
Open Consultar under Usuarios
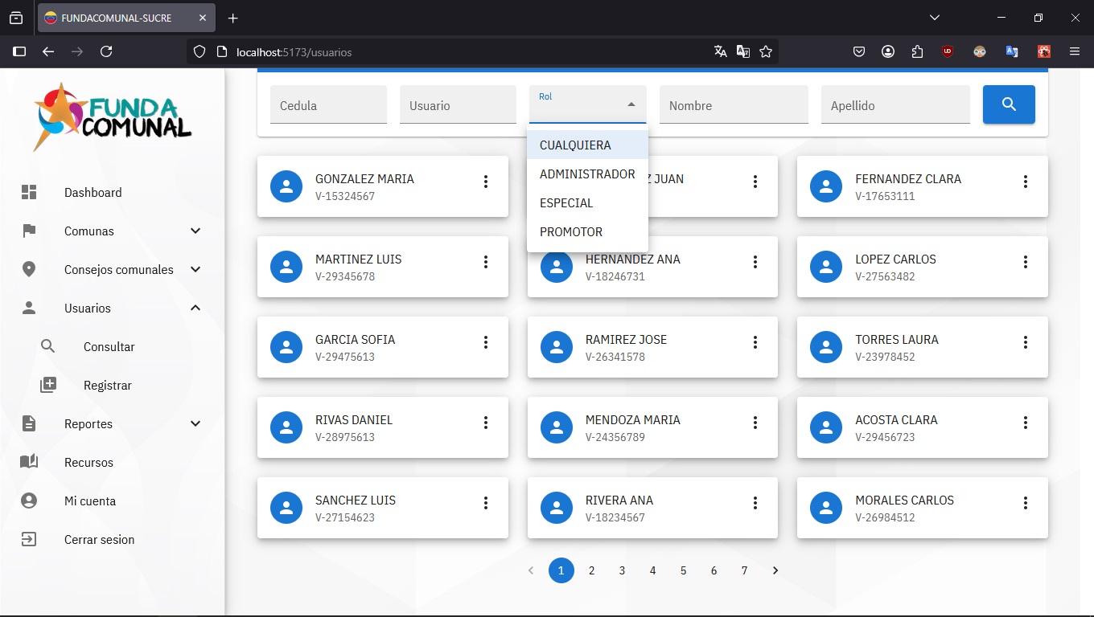[109, 347]
